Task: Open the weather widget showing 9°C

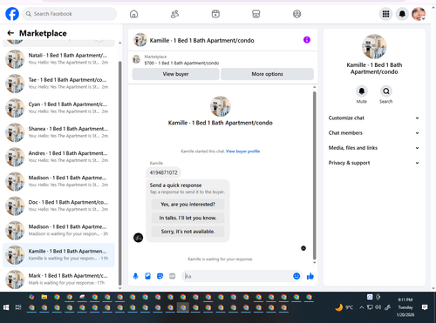Action: (344, 307)
